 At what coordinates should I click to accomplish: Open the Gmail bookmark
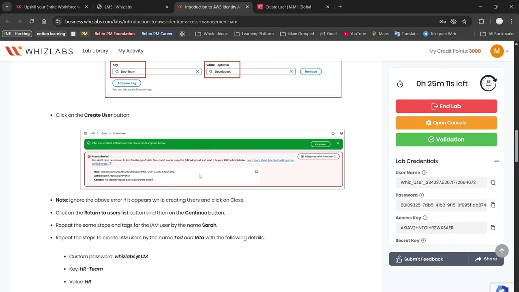pos(328,34)
